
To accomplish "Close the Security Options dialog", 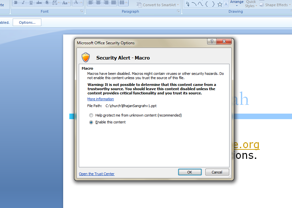I will 224,42.
